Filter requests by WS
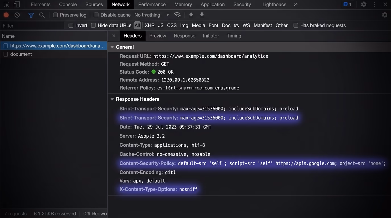The height and width of the screenshot is (218, 391). pos(246,25)
